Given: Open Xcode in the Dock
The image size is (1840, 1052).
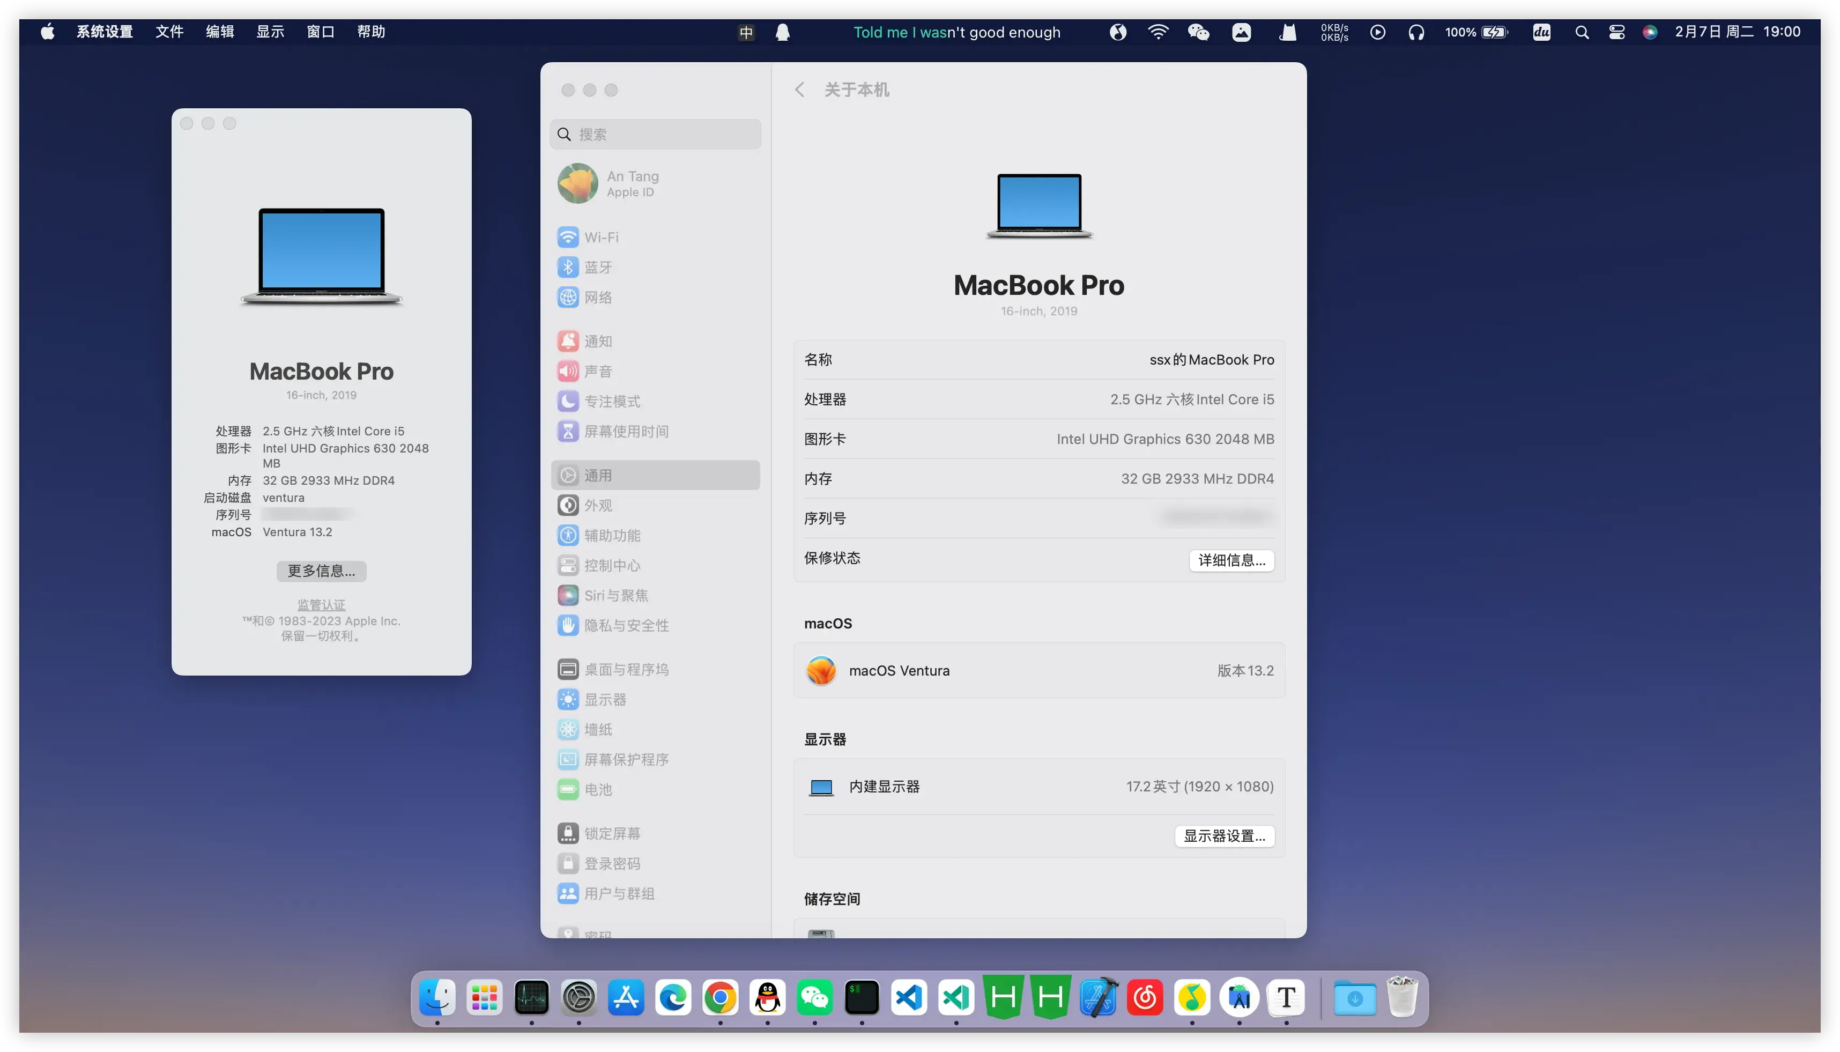Looking at the screenshot, I should pos(1098,998).
